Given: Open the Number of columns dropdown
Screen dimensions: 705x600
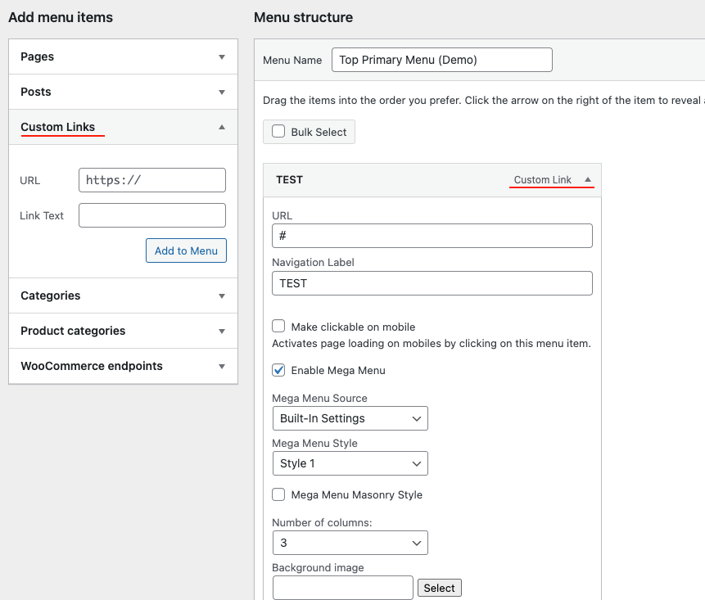Looking at the screenshot, I should click(350, 543).
